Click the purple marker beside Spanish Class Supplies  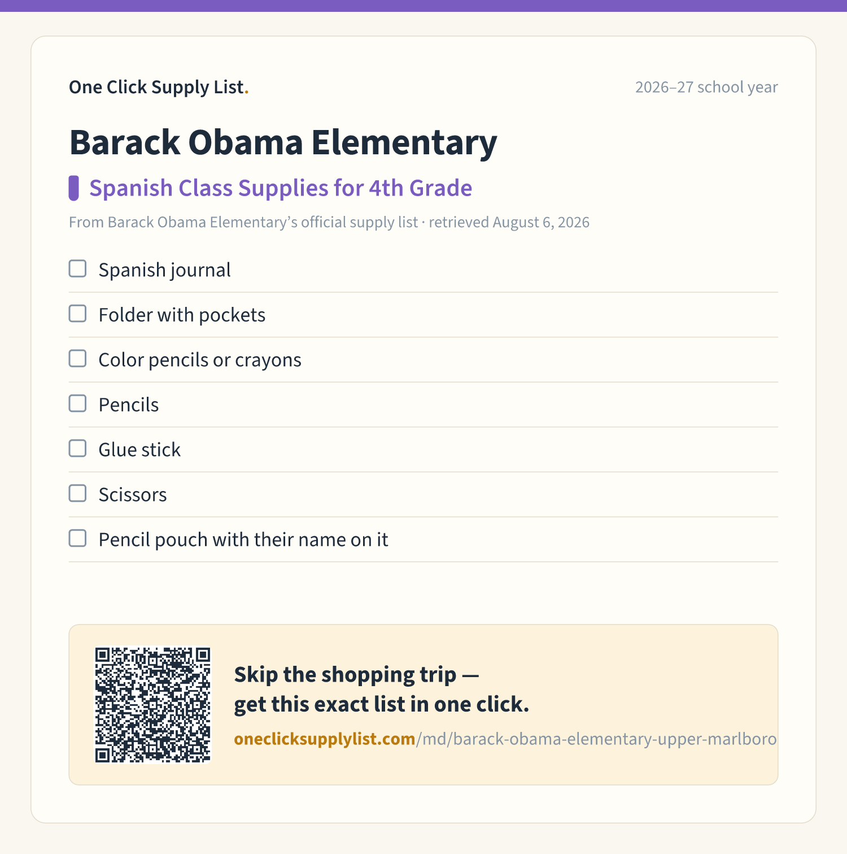(73, 188)
